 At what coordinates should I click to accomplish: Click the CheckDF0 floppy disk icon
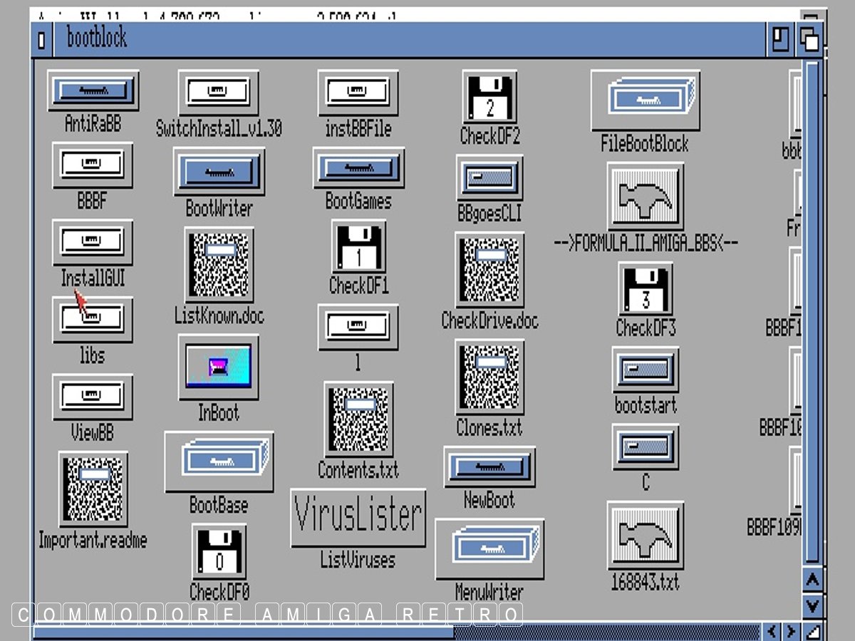tap(219, 552)
